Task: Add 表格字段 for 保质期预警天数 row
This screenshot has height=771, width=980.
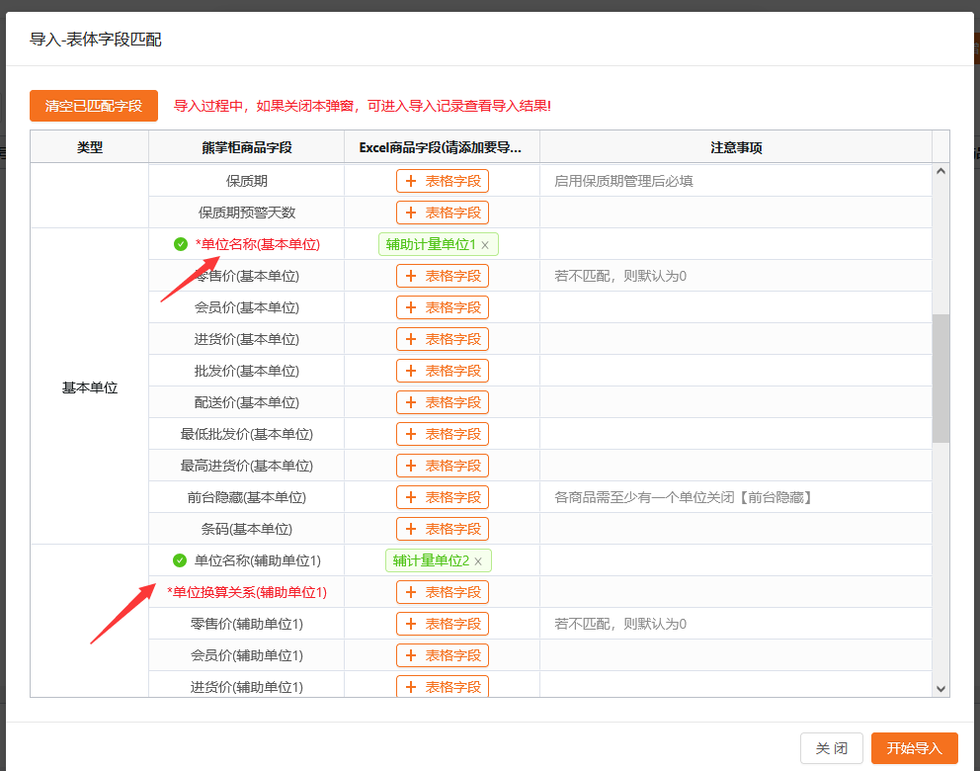Action: (x=443, y=213)
